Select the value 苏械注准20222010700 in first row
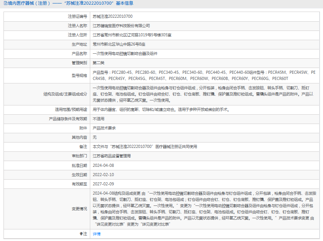This screenshot has height=241, width=323. 112,17
